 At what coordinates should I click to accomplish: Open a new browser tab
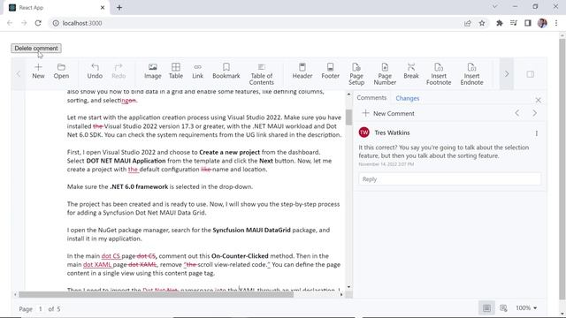pyautogui.click(x=119, y=8)
